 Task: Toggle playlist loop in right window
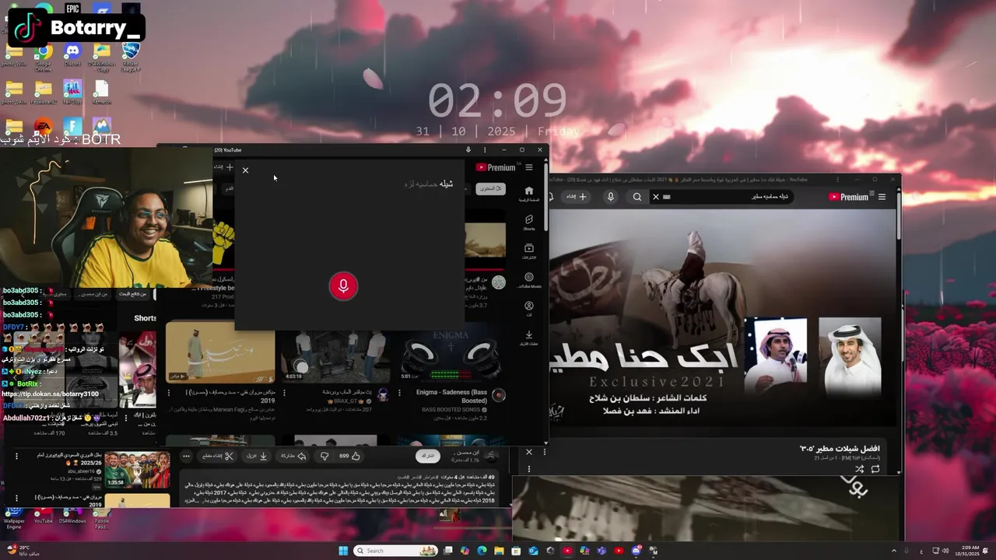875,469
